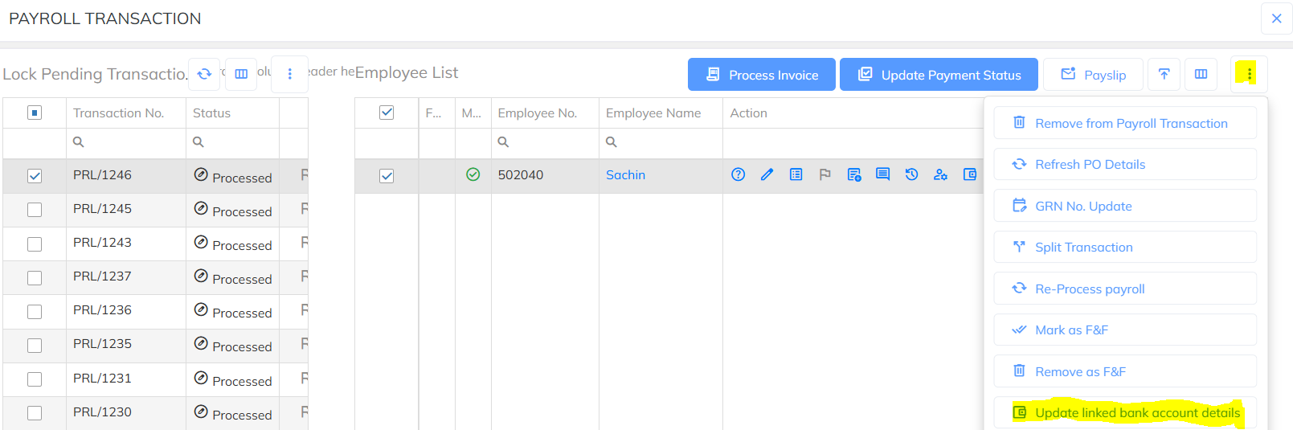This screenshot has height=430, width=1293.
Task: Click comment icon in Sachin row
Action: tap(883, 174)
